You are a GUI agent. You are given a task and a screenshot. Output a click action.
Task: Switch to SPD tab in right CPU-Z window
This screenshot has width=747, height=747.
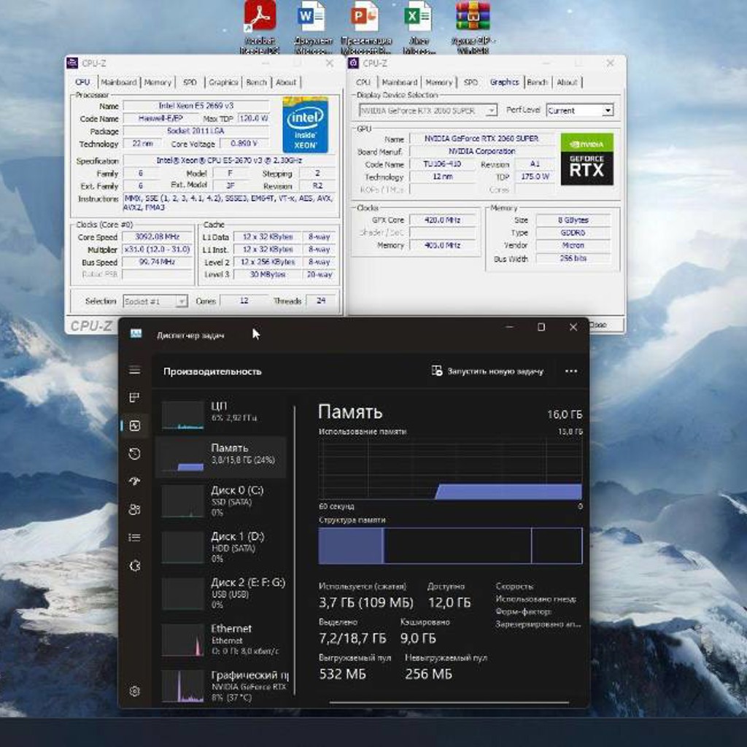tap(471, 82)
